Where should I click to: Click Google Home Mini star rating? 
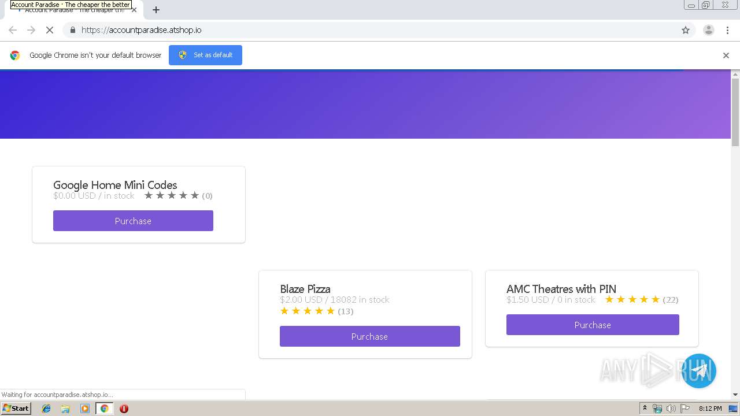[172, 196]
